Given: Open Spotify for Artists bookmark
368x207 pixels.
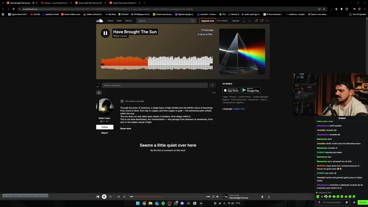Looking at the screenshot, I should click(x=51, y=14).
